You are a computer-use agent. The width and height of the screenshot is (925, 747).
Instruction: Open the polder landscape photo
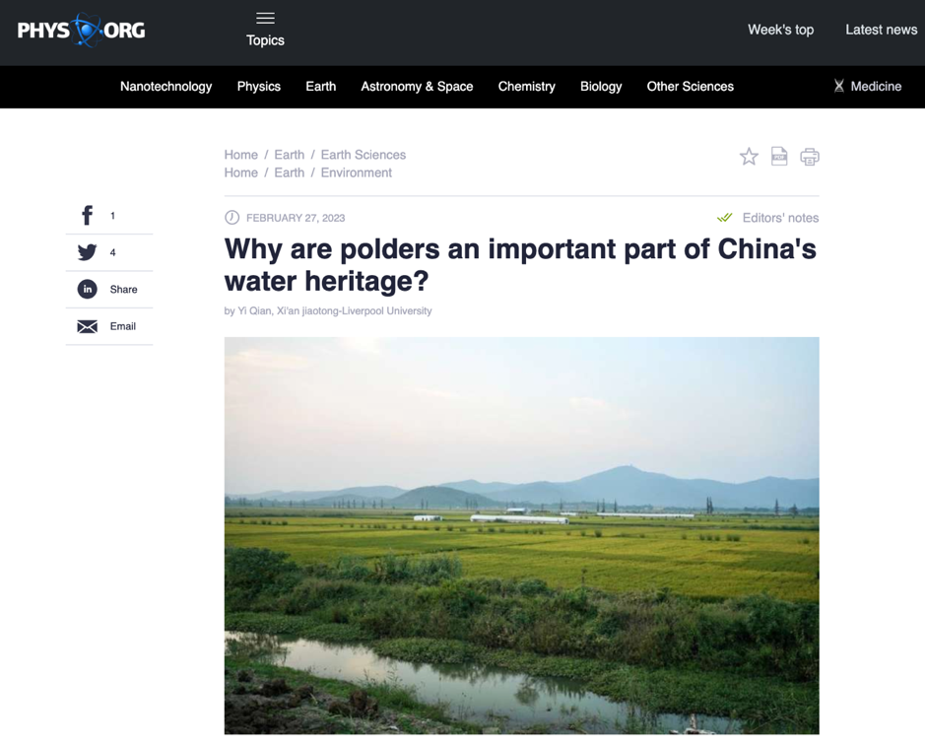(521, 536)
